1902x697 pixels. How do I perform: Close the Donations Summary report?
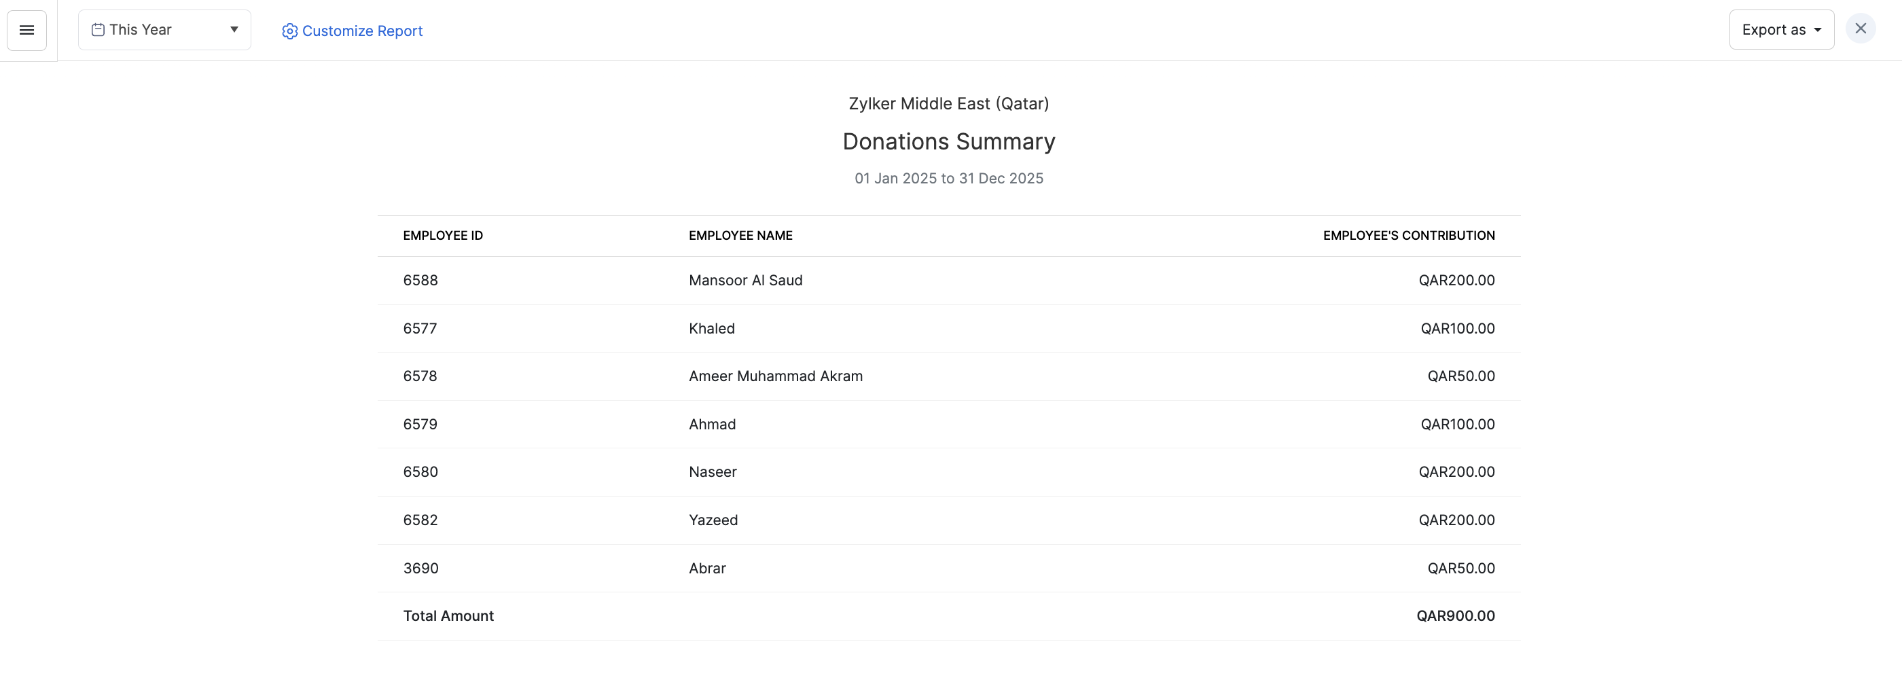point(1860,29)
